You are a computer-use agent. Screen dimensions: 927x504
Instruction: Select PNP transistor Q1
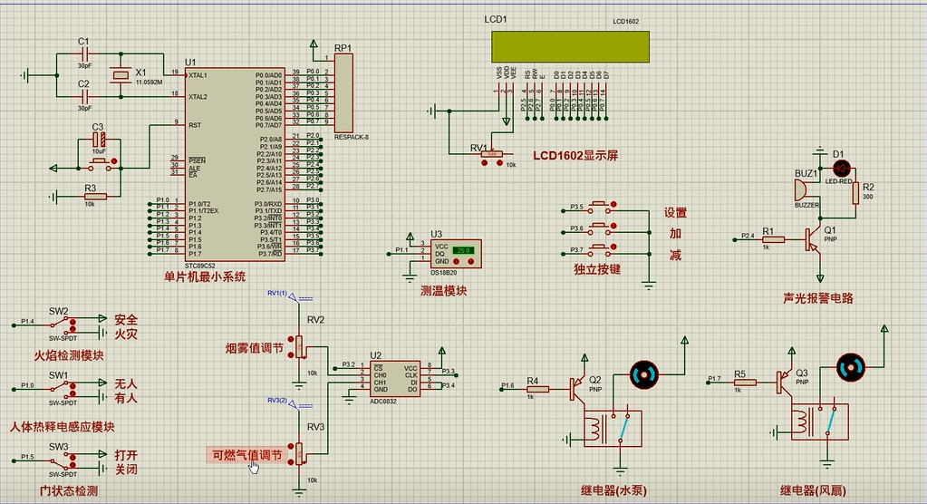click(812, 238)
